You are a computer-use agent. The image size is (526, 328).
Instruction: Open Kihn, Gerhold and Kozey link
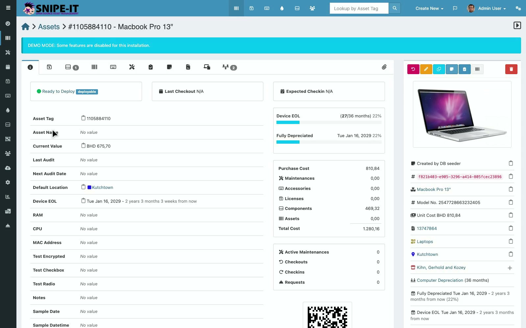pyautogui.click(x=441, y=267)
